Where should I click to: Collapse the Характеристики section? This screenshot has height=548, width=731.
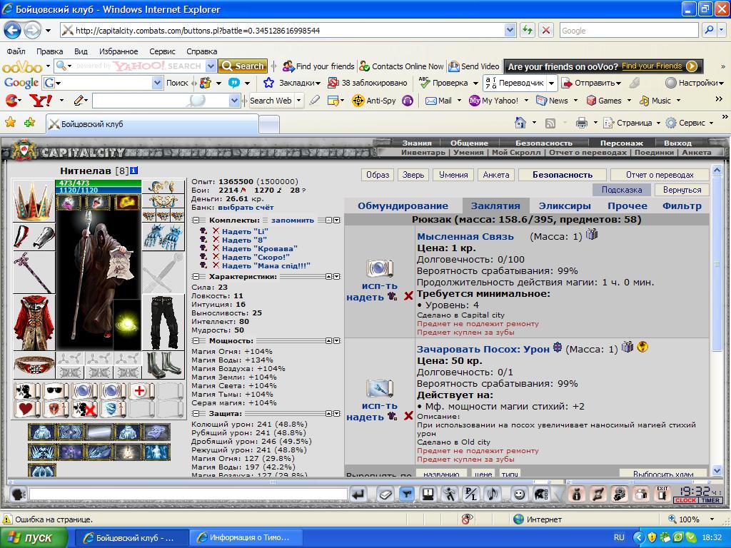196,276
